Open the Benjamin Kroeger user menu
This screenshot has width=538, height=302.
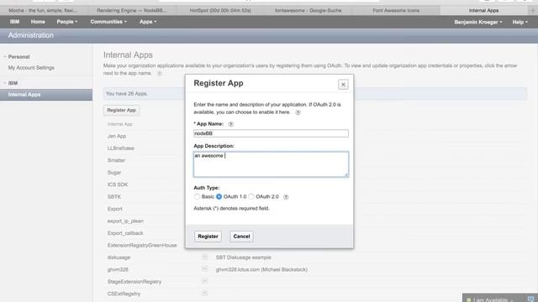pyautogui.click(x=478, y=22)
